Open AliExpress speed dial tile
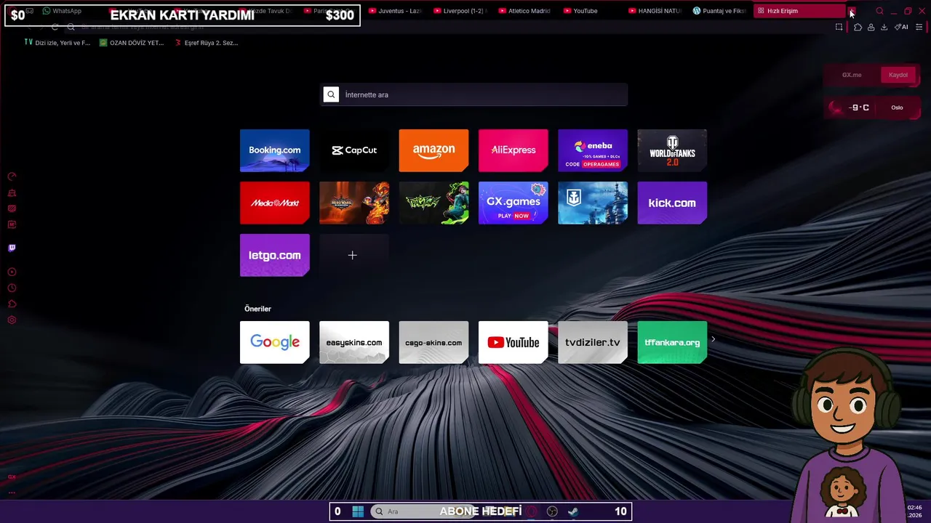The image size is (931, 523). pos(514,150)
